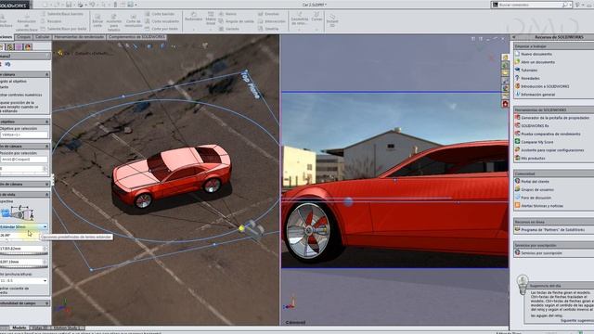Click the yellow camera position handle
The image size is (594, 334).
point(241,228)
